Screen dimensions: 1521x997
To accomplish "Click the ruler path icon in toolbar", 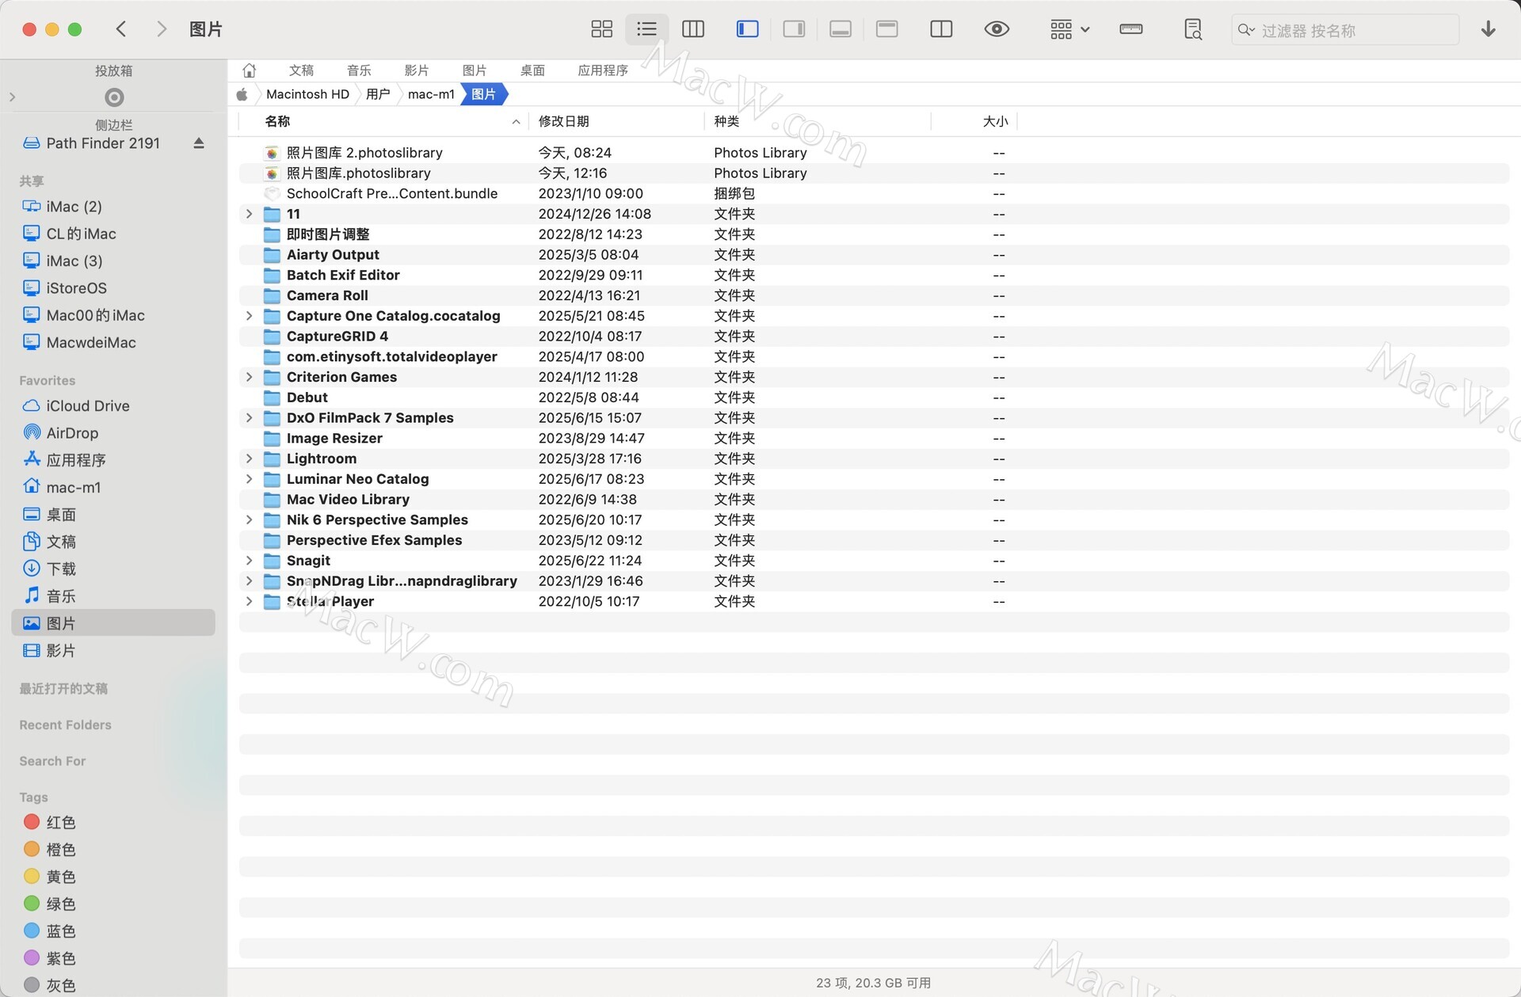I will click(1130, 29).
